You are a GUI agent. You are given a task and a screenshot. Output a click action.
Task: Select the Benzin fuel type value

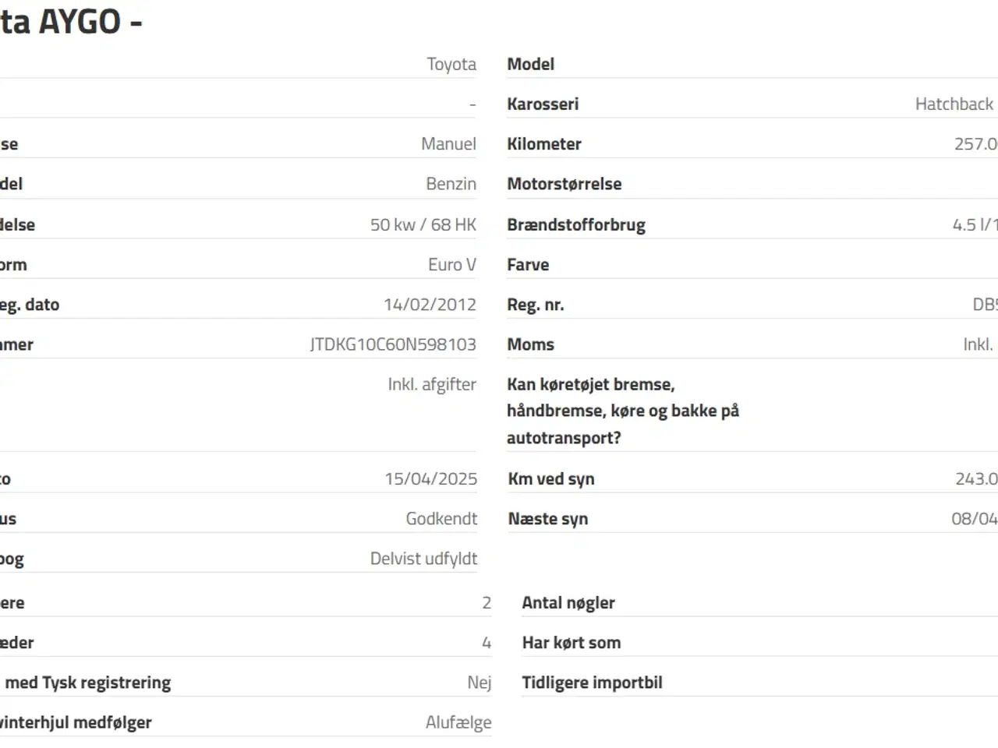(x=451, y=184)
